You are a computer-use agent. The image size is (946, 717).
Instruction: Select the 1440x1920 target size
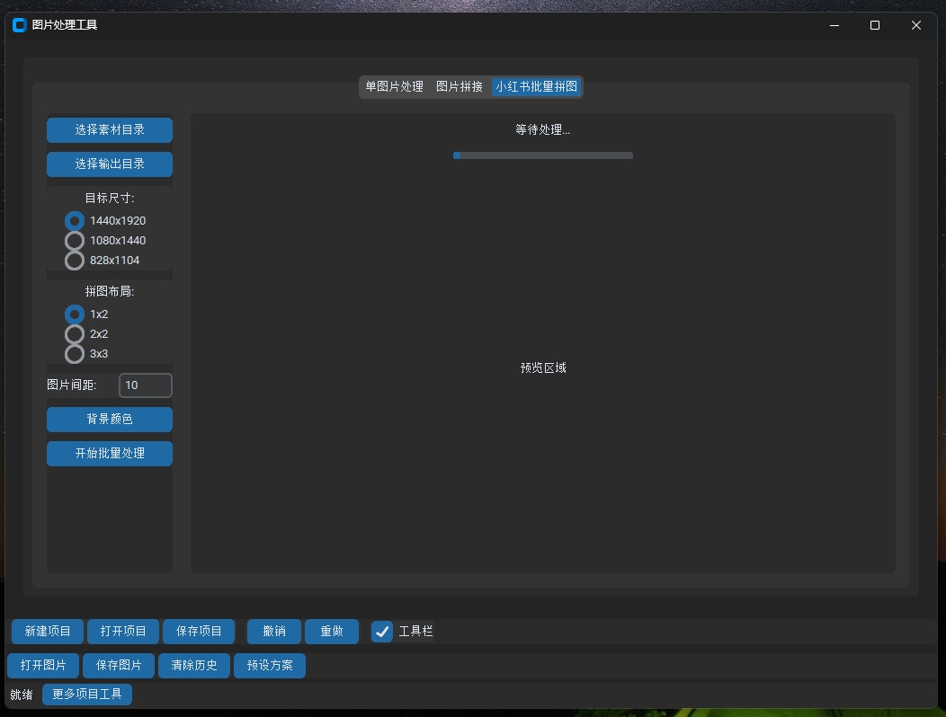(106, 221)
